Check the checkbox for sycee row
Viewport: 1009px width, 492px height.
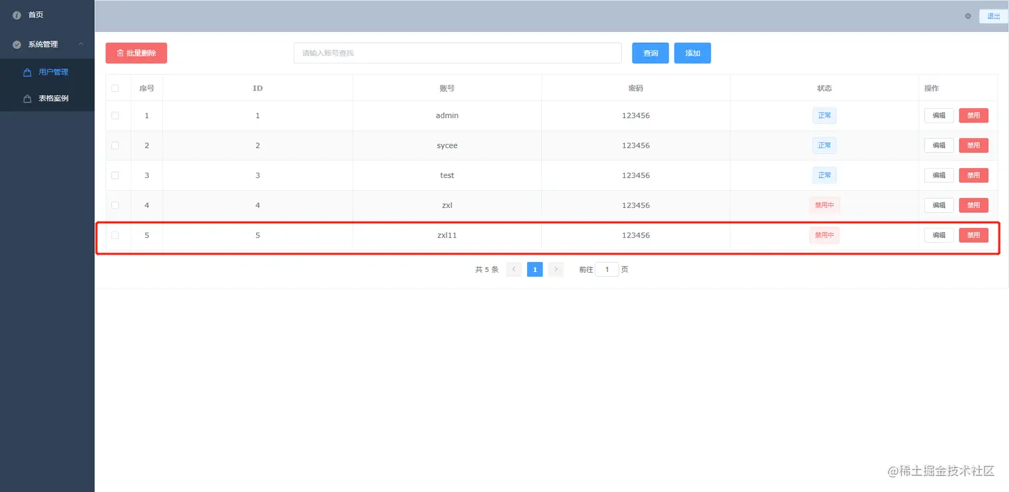coord(115,145)
